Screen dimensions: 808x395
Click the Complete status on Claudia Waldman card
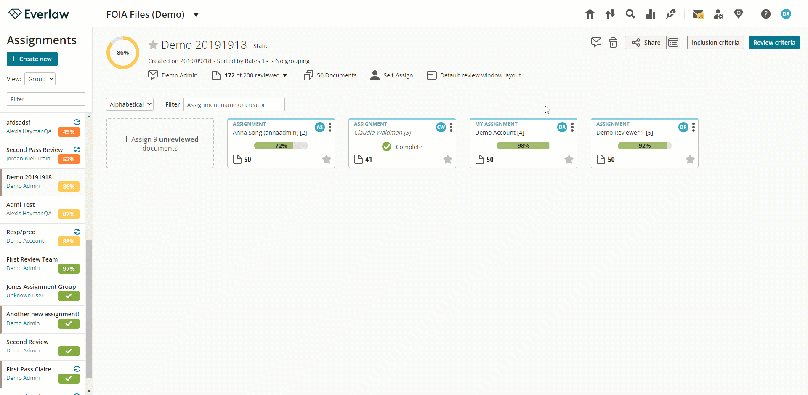[402, 147]
